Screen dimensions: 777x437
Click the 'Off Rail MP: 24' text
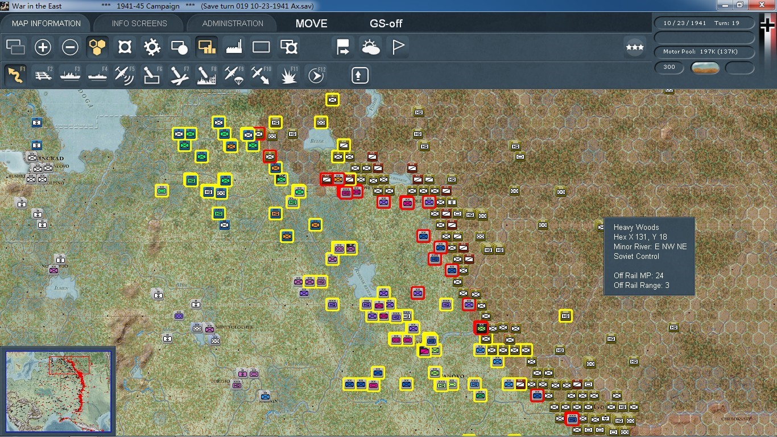[639, 276]
